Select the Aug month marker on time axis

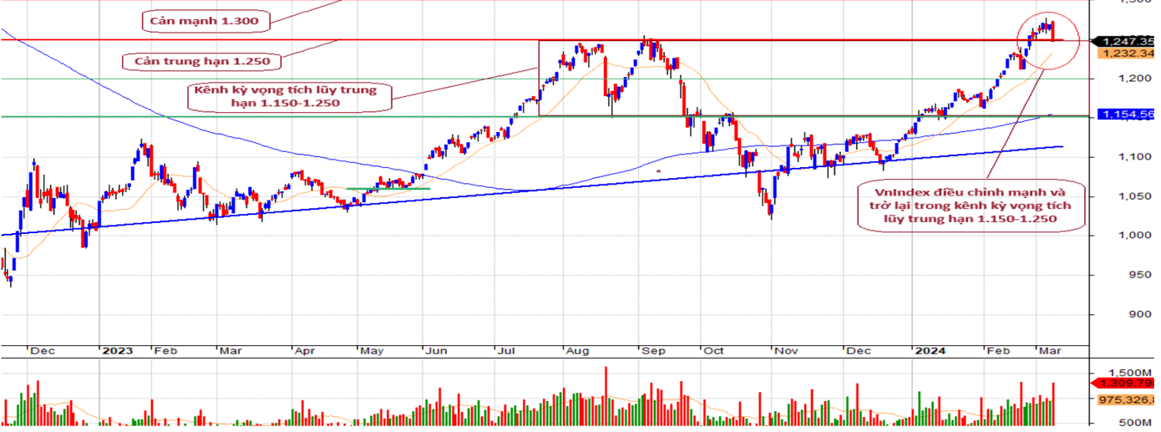point(576,353)
